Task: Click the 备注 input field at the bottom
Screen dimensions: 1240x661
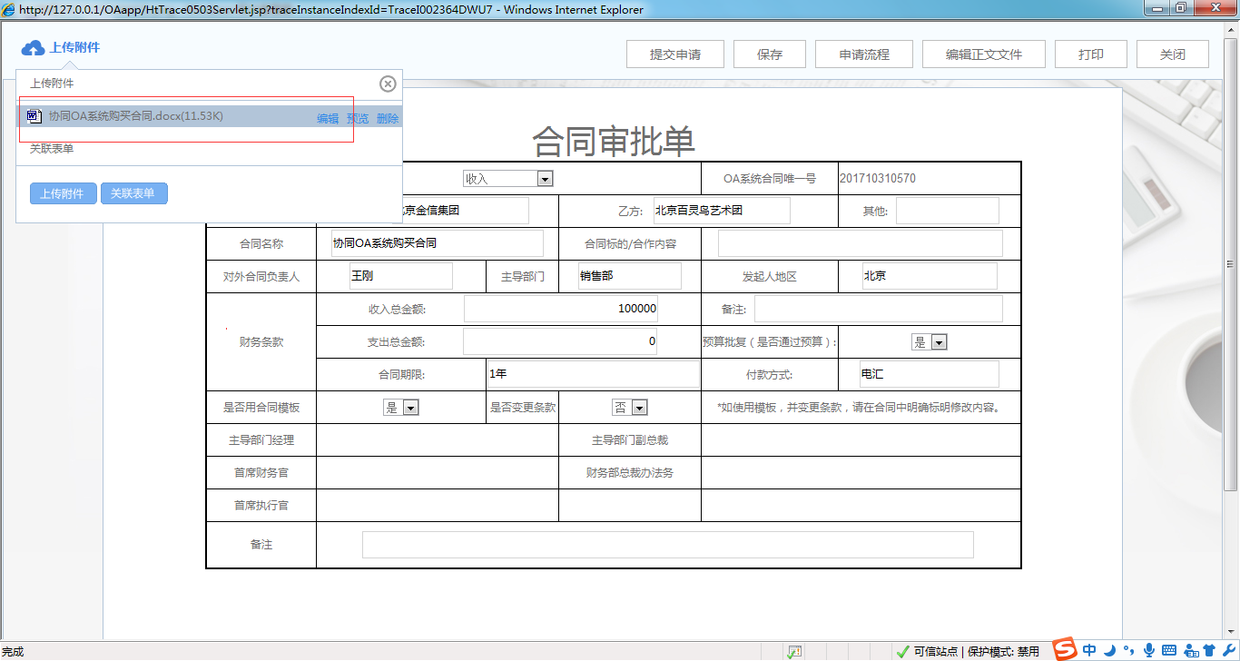Action: coord(667,544)
